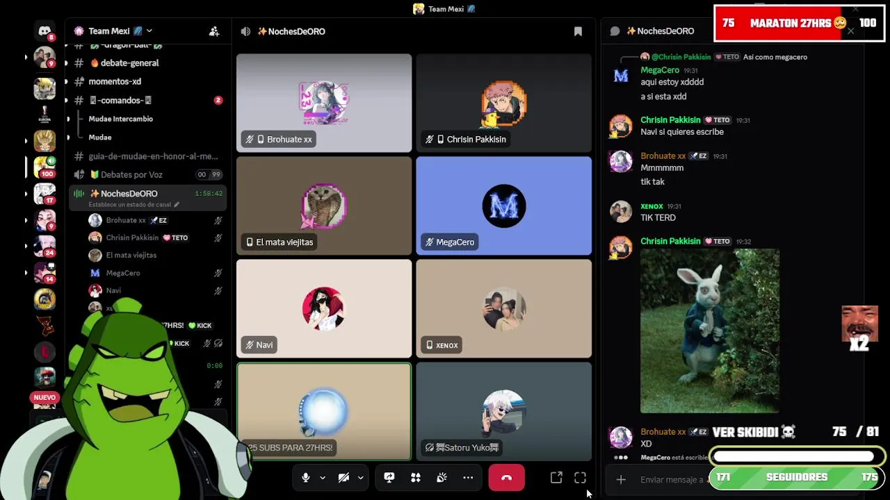Image resolution: width=890 pixels, height=500 pixels.
Task: Click Brohuate xx video tile
Action: point(324,103)
